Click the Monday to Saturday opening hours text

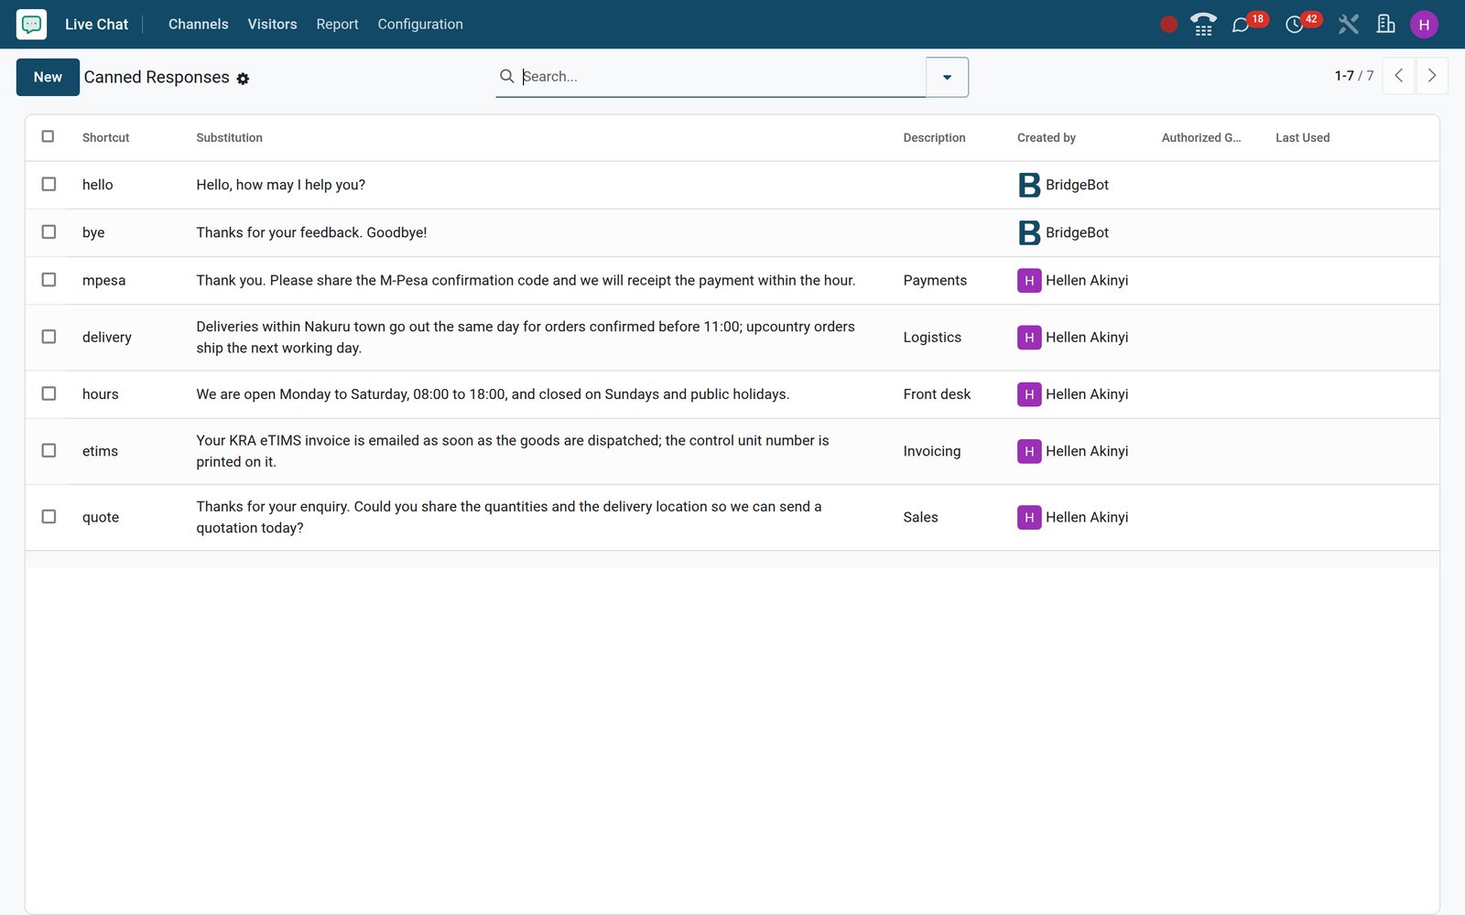tap(493, 394)
